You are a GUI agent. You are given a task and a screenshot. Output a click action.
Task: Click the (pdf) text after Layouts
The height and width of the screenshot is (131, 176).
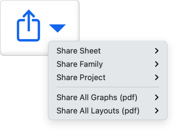coord(131,111)
